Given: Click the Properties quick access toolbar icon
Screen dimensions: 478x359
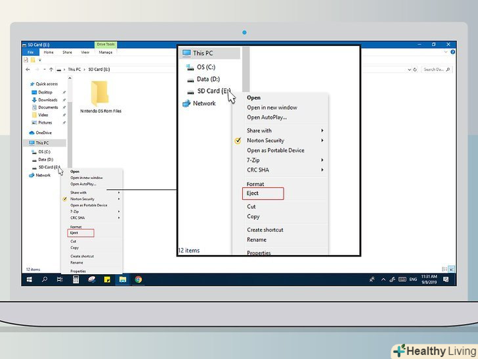Looking at the screenshot, I should [26, 60].
